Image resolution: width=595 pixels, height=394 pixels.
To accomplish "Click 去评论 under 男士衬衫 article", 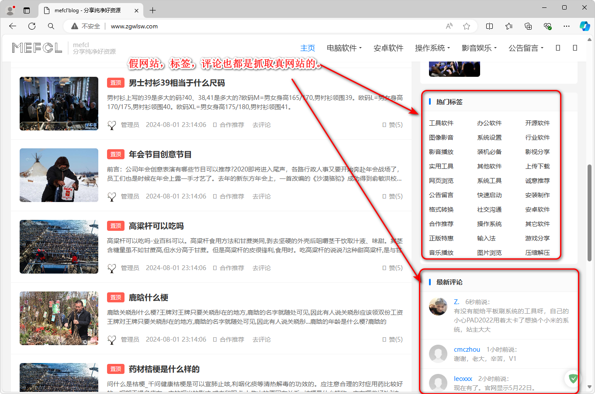I will point(262,125).
